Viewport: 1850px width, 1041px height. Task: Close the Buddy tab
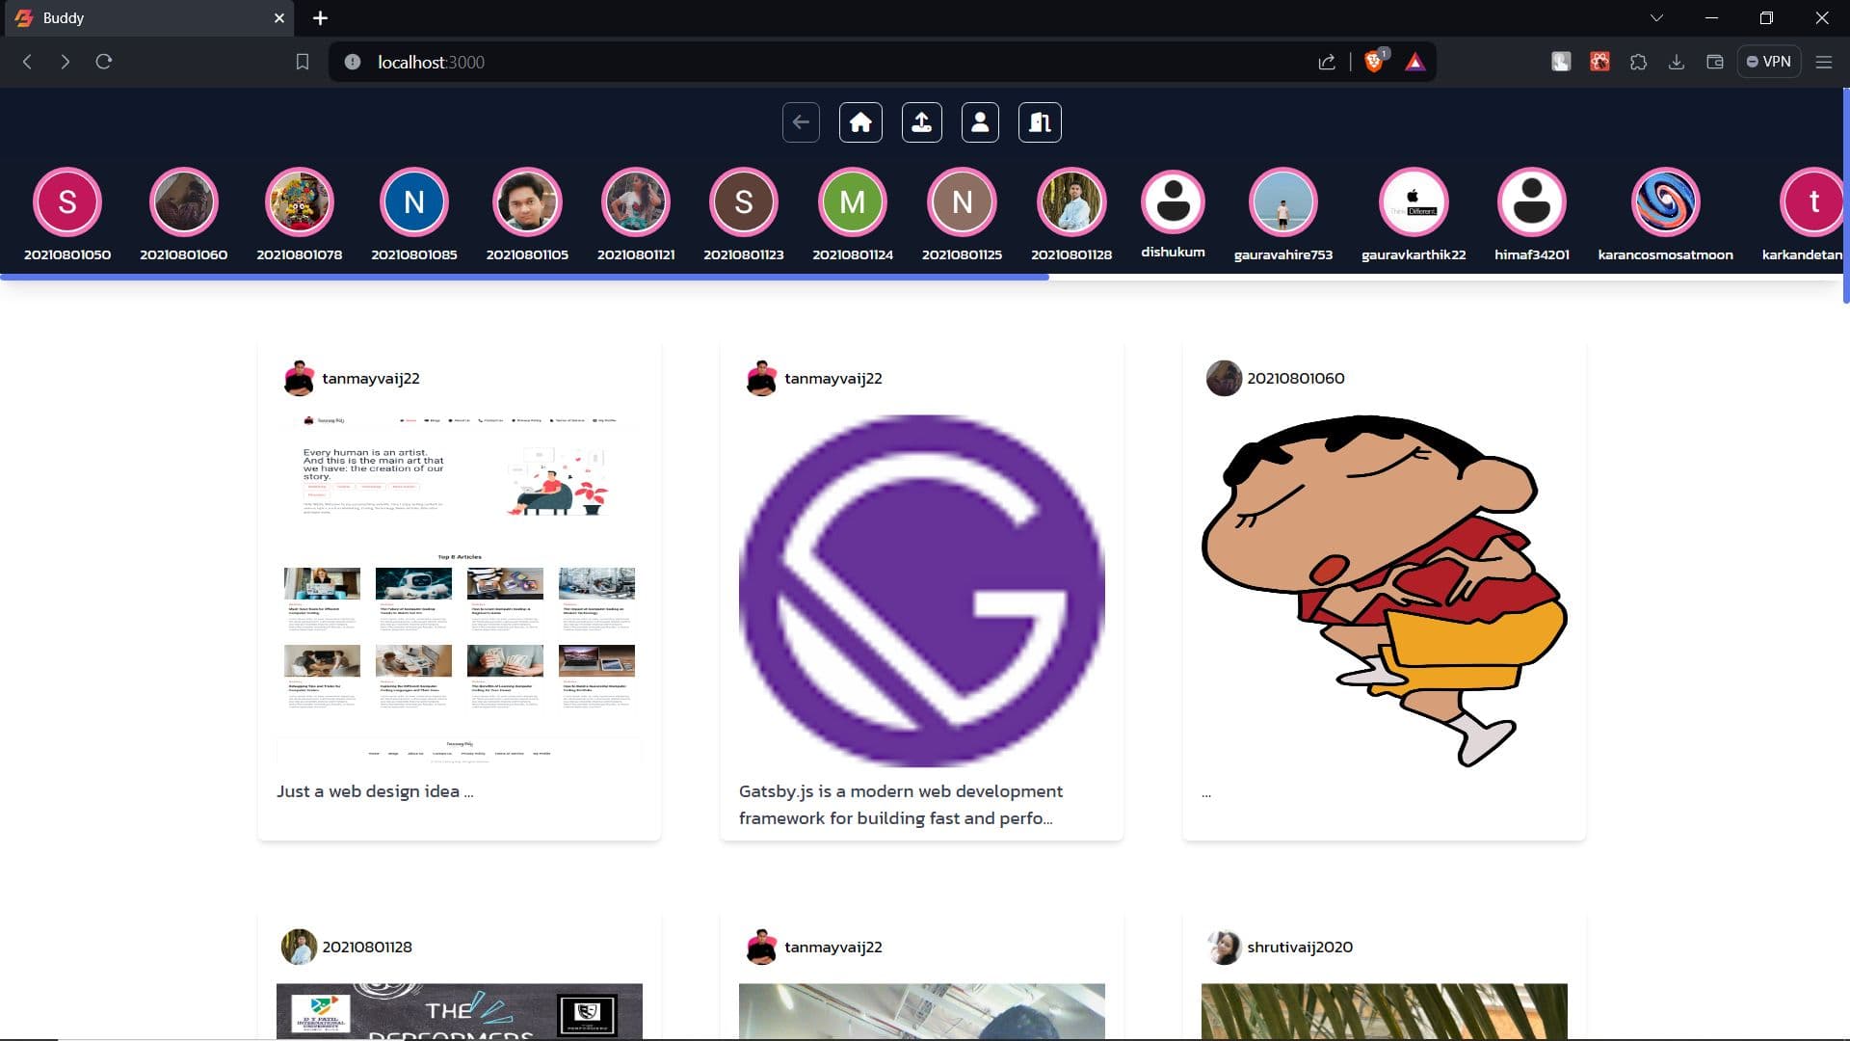coord(279,17)
